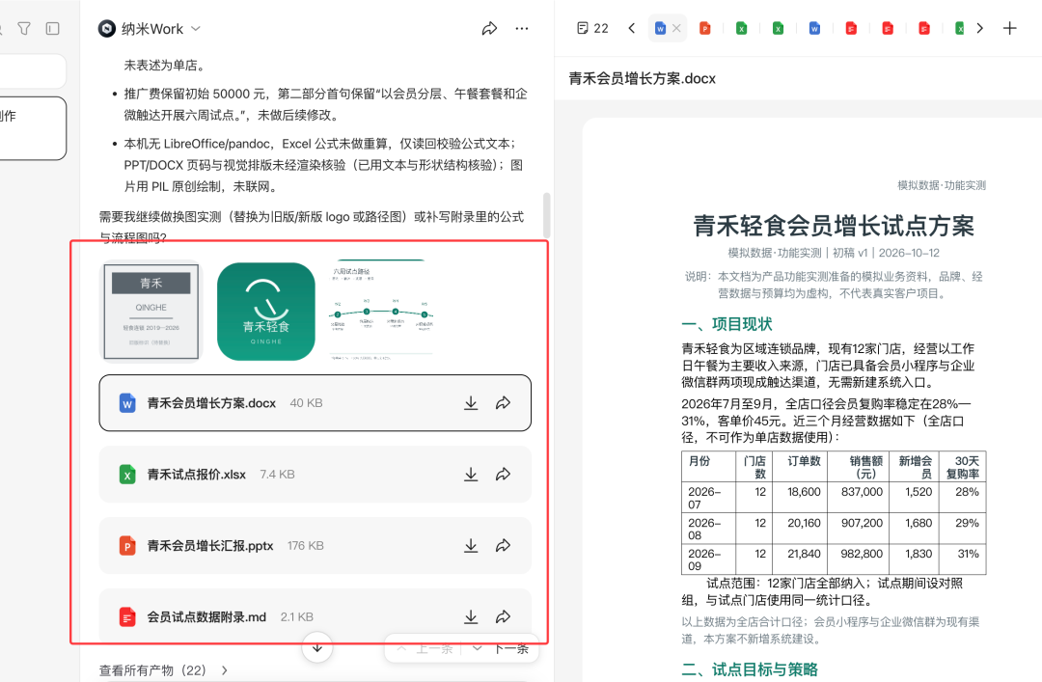Image resolution: width=1042 pixels, height=682 pixels.
Task: Open the 青禾会员增长汇报.pptx file card
Action: (315, 546)
